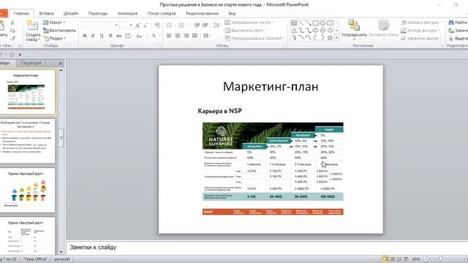Image resolution: width=468 pixels, height=263 pixels.
Task: Click the Упорядочить arrange button
Action: [x=354, y=29]
